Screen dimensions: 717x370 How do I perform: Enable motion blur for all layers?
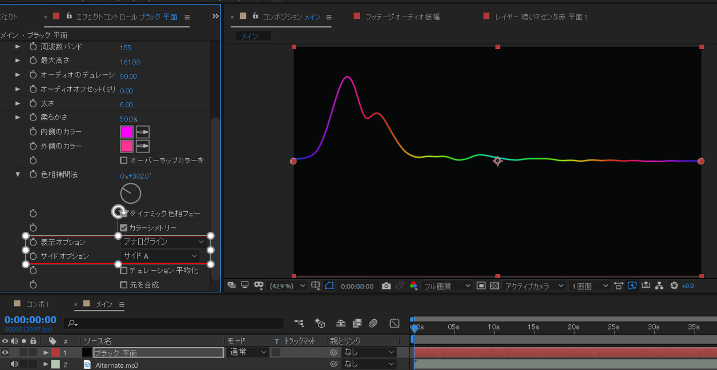373,323
